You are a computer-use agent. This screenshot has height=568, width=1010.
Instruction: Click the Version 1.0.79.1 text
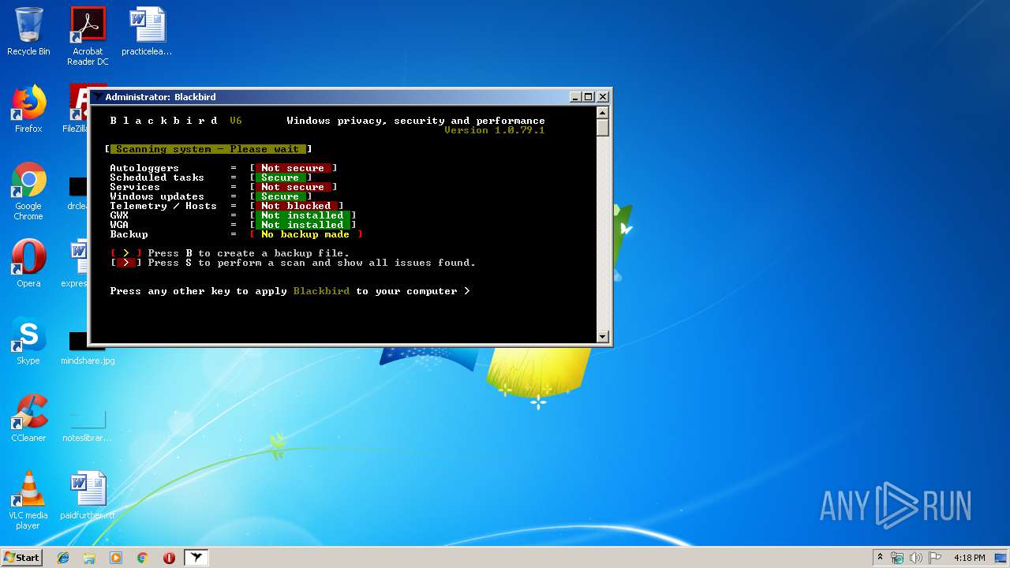point(495,130)
